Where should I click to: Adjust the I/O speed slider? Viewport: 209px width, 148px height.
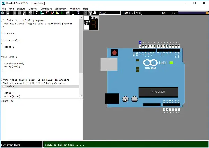pyautogui.click(x=193, y=13)
